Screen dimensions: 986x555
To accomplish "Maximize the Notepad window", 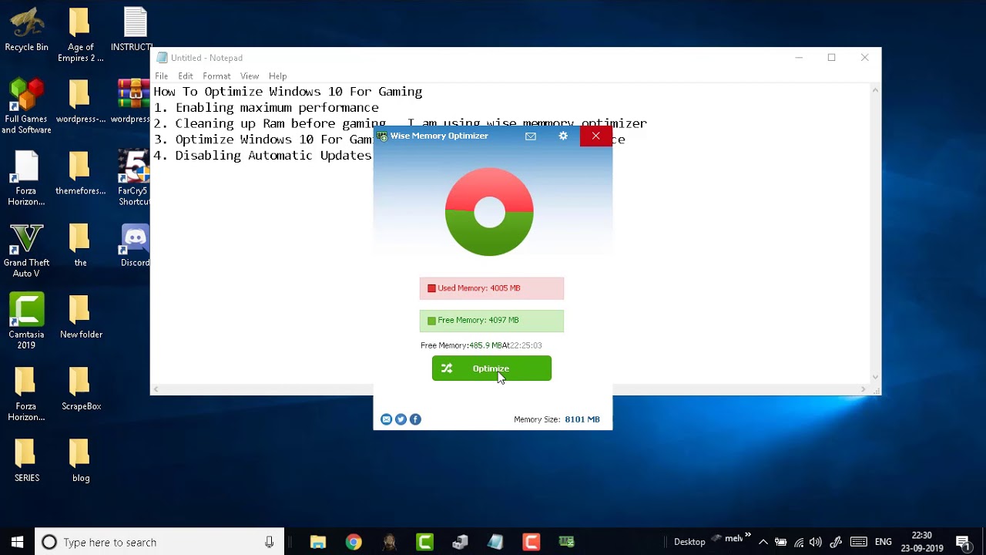I will coord(832,58).
